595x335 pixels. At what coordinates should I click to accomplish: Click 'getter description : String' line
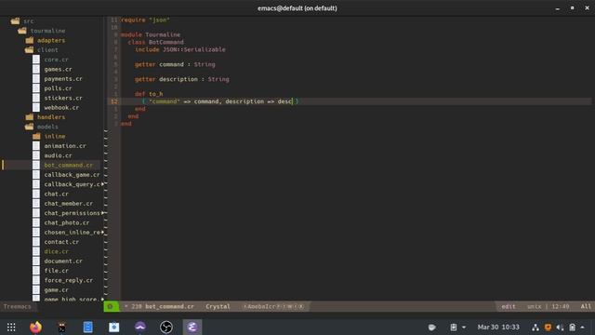(x=182, y=79)
